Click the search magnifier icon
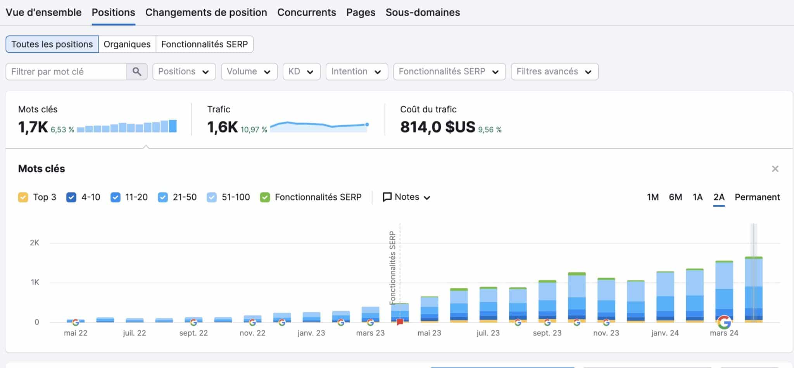The height and width of the screenshot is (368, 794). click(136, 72)
